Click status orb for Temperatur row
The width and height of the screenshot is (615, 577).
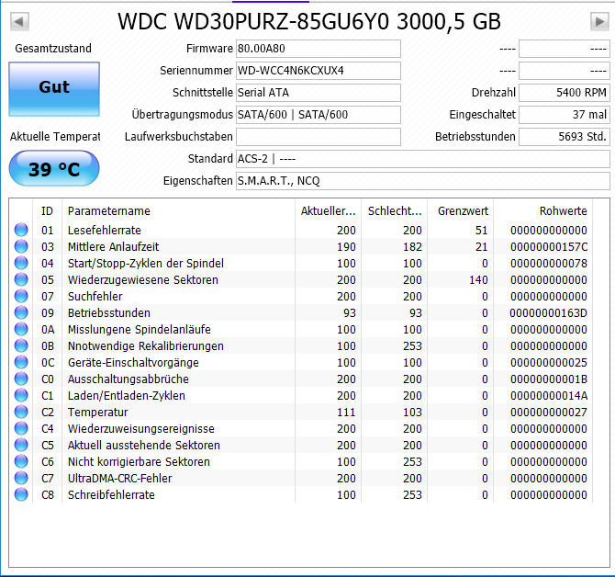[21, 413]
